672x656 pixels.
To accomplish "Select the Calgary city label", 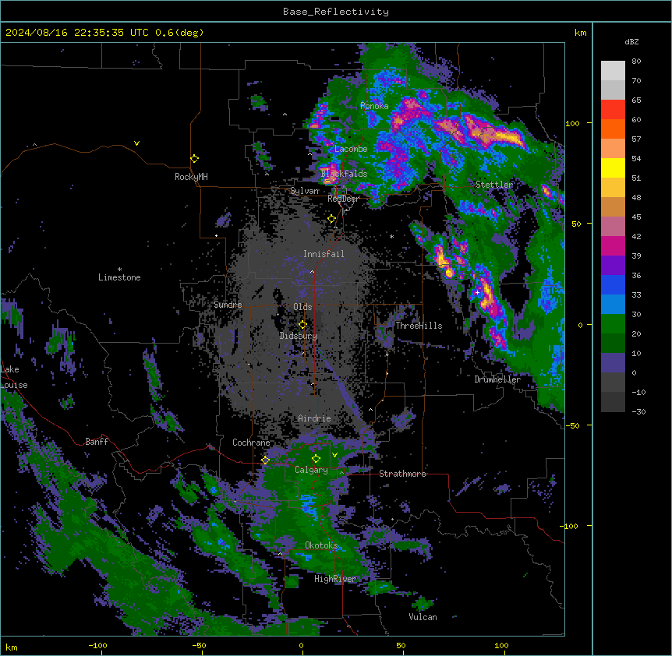I will [311, 470].
